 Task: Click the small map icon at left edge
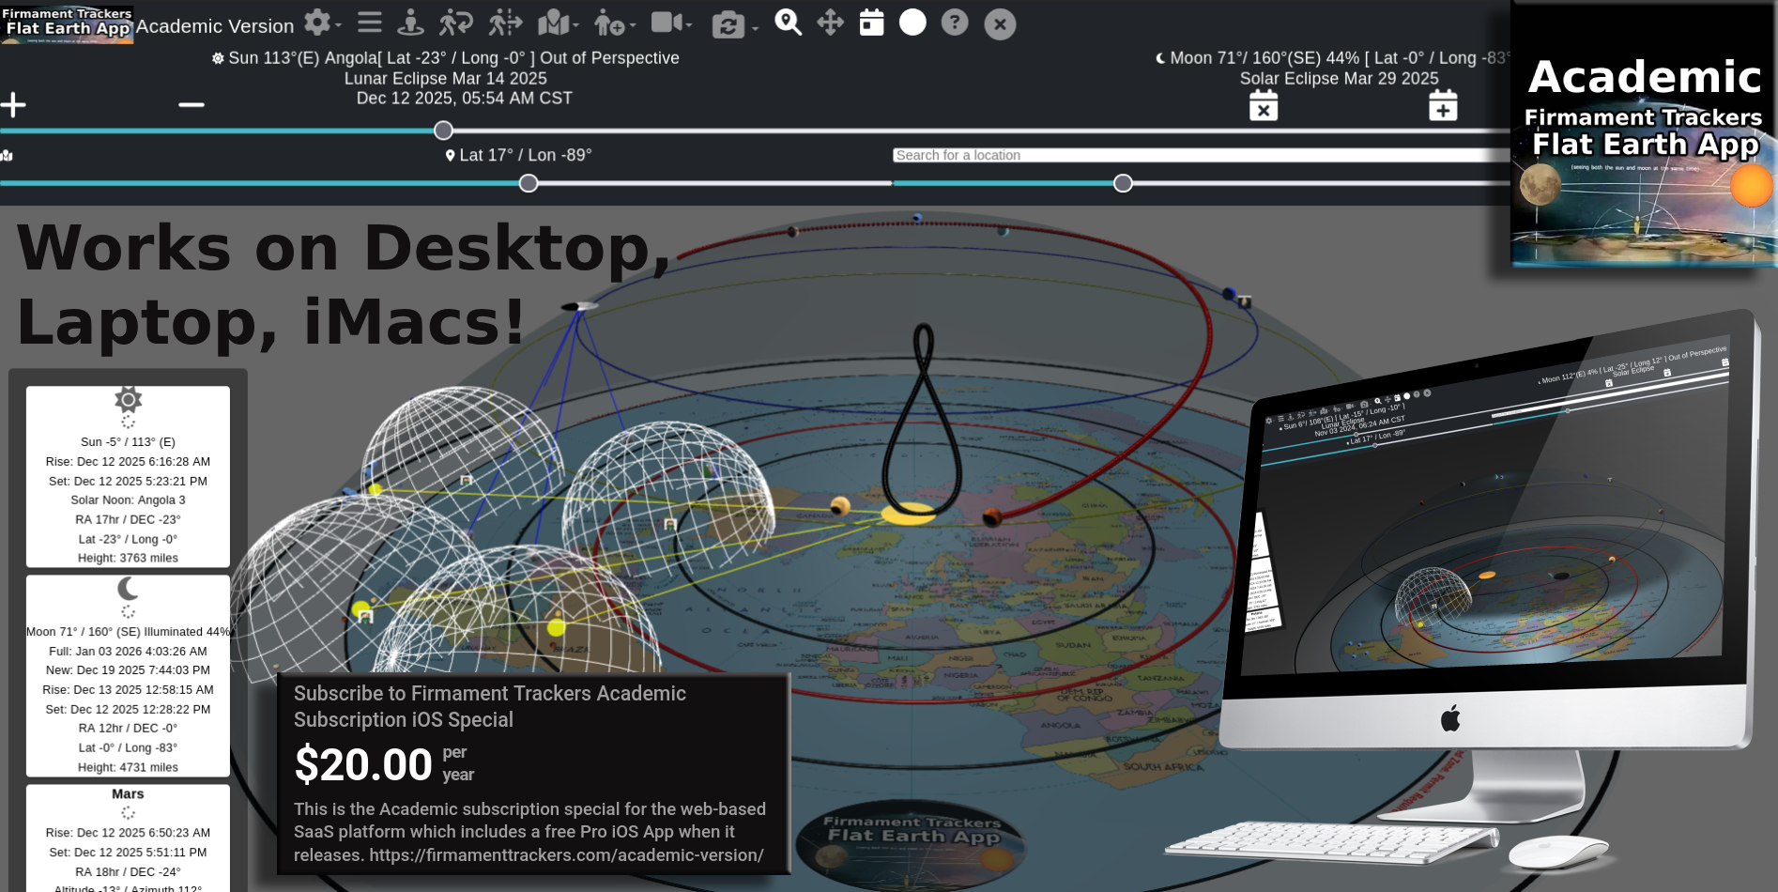click(7, 155)
